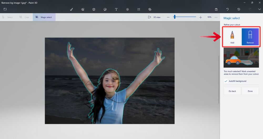Click the Done button
263x139 pixels.
click(250, 91)
